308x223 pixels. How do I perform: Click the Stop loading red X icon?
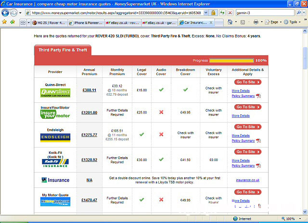click(230, 13)
